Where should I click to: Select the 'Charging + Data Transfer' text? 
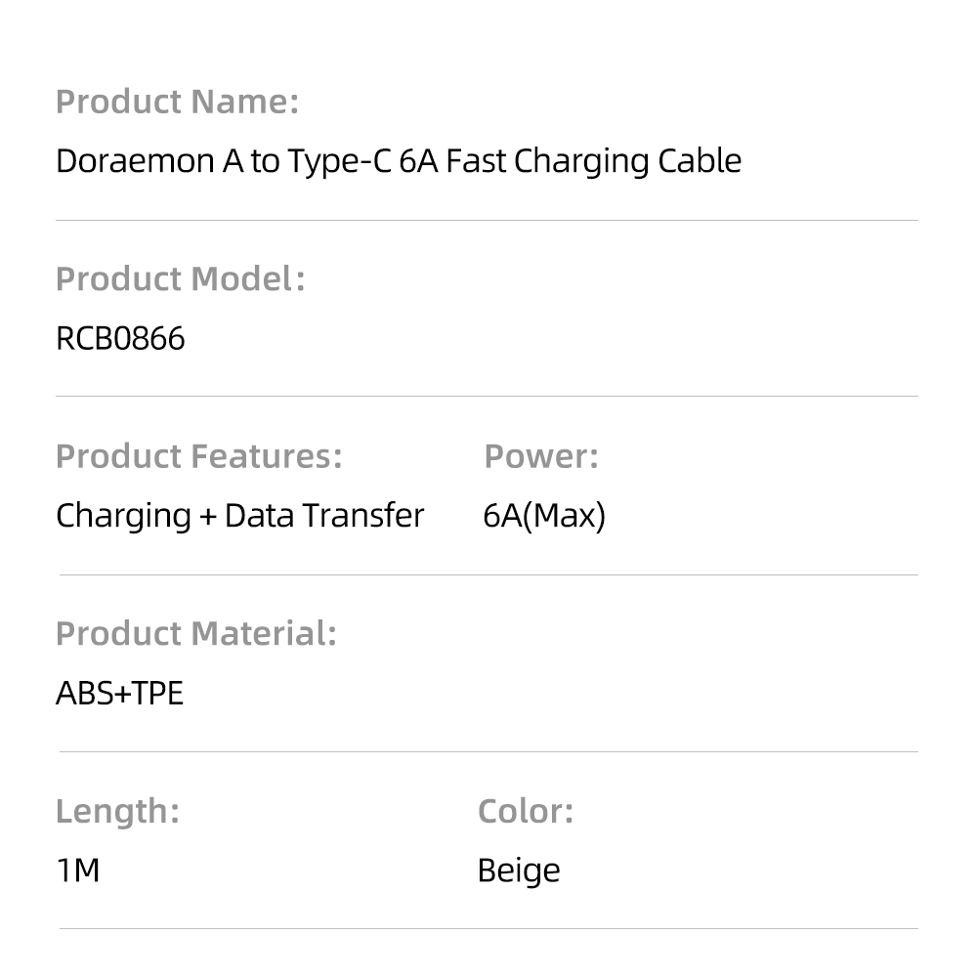coord(239,516)
